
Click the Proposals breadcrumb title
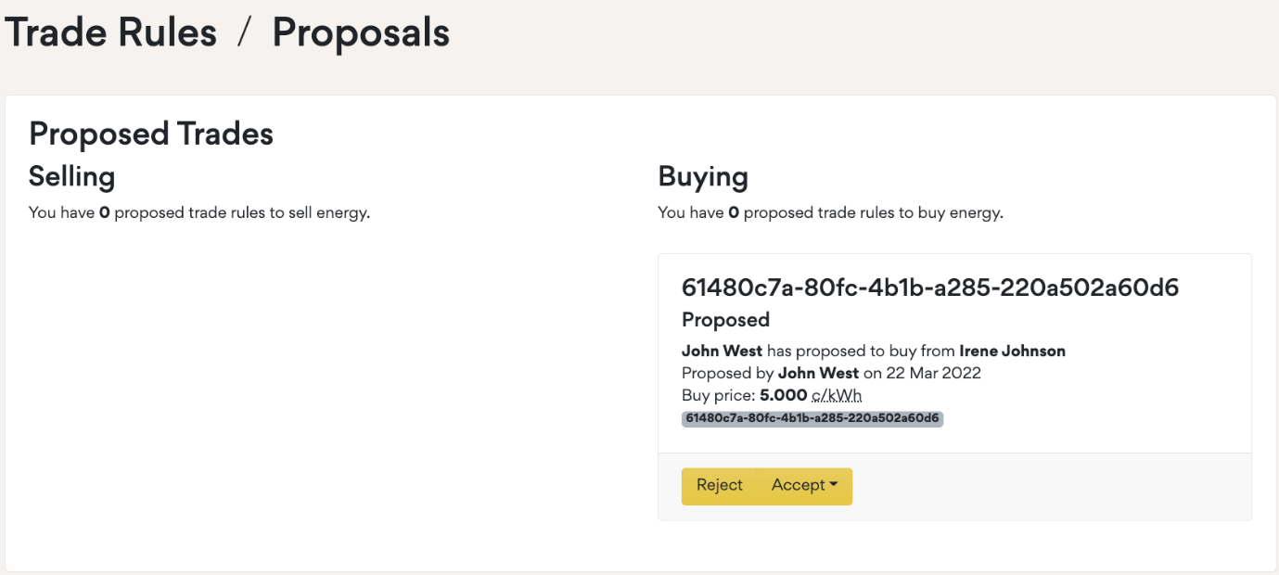pos(361,33)
